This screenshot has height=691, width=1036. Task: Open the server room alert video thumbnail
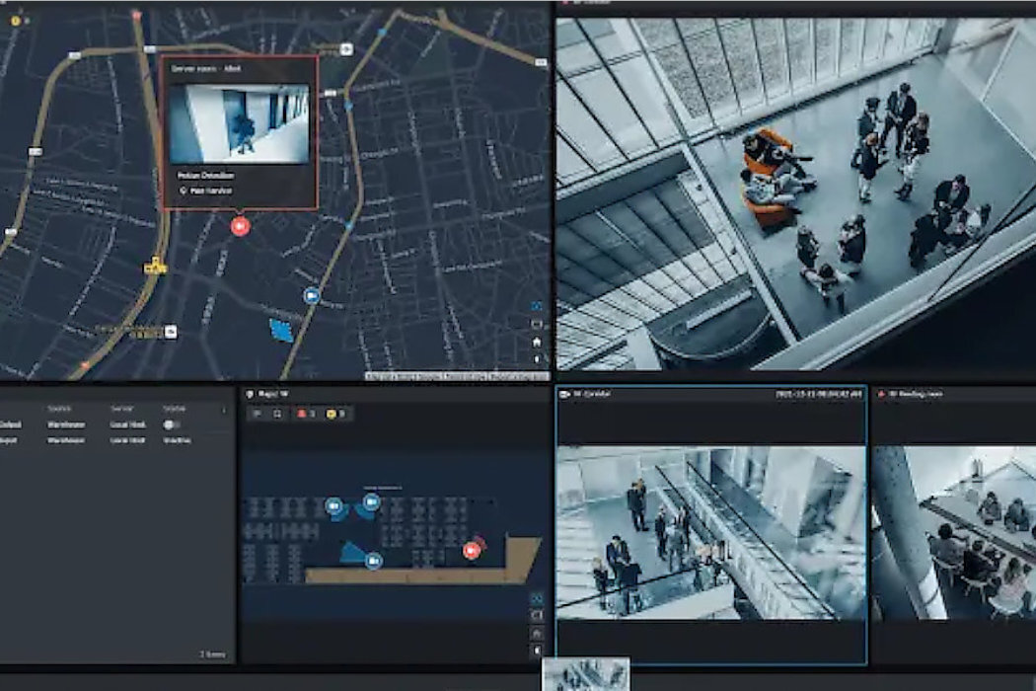pos(238,123)
